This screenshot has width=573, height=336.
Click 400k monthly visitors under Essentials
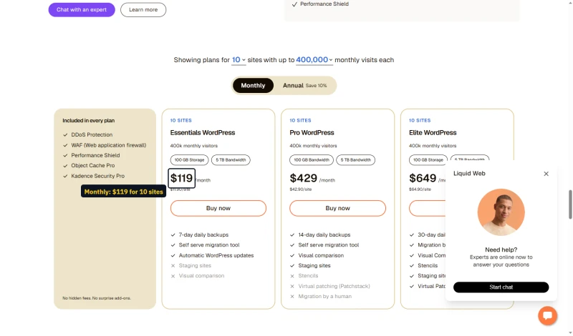[193, 146]
